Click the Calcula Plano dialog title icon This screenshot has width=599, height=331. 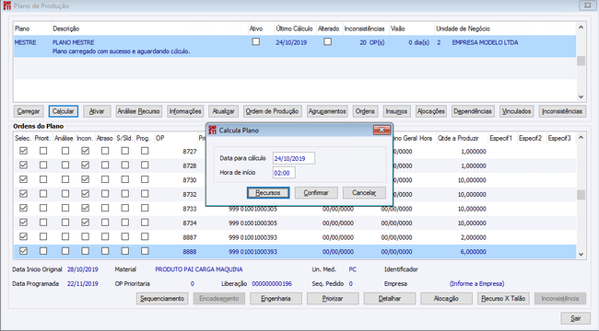tap(212, 131)
